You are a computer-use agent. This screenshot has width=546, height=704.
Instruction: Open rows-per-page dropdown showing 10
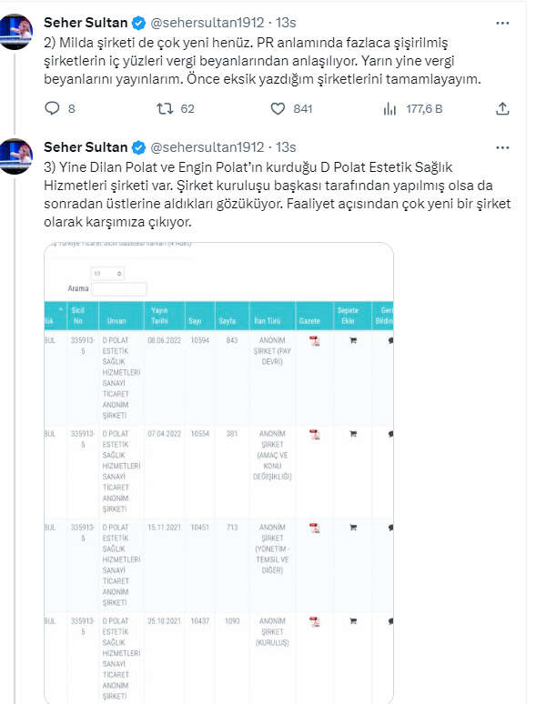[108, 273]
